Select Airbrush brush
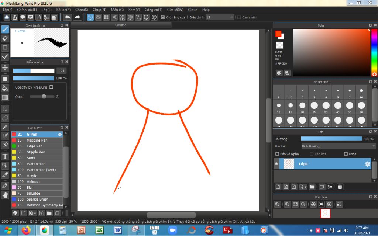378x236 pixels. pos(37,181)
